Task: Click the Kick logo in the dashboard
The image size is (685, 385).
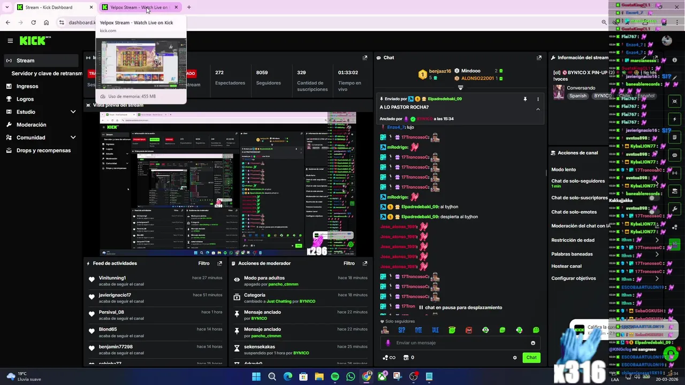Action: point(35,41)
